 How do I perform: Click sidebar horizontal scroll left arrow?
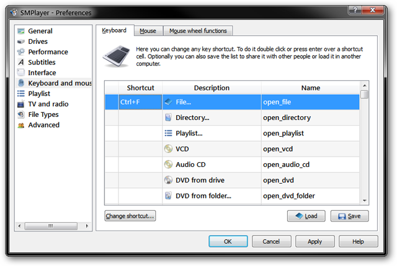[x=19, y=226]
